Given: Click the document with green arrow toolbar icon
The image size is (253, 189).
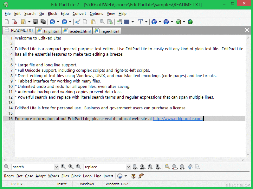Looking at the screenshot, I should click(110, 22).
